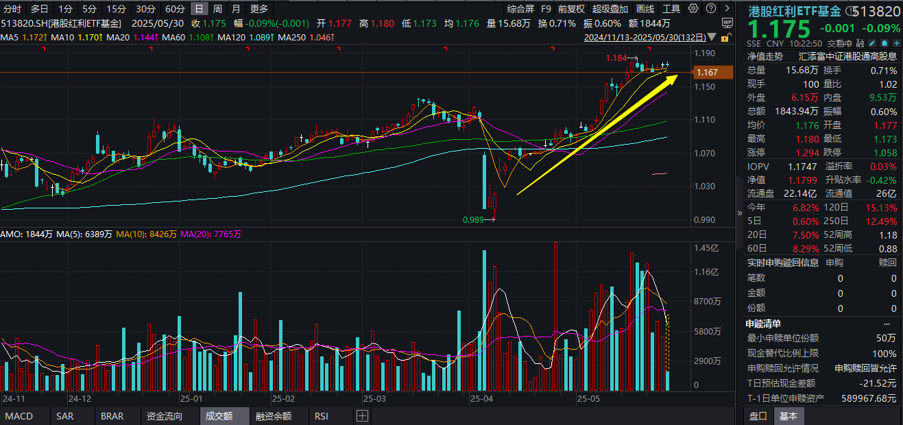Click the highlighted 1.167 price tag on axis
Viewport: 903px width, 425px height.
pyautogui.click(x=713, y=71)
